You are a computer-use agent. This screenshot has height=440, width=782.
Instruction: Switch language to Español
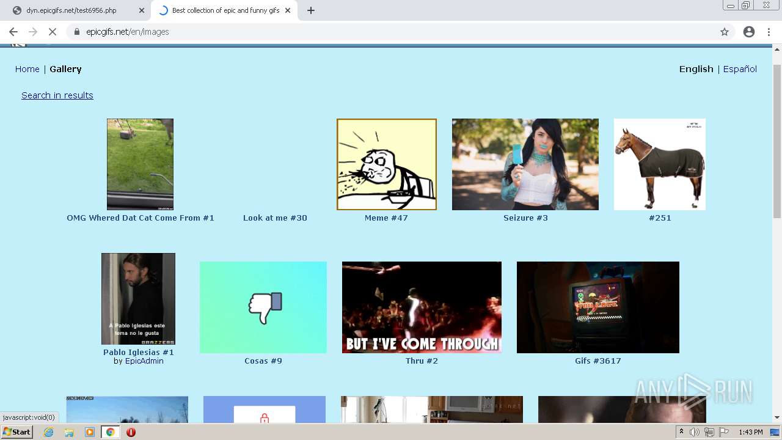tap(740, 69)
